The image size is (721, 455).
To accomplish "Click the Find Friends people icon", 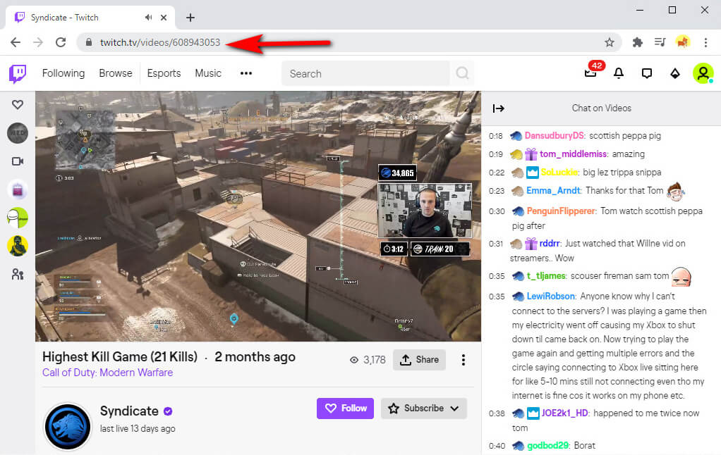I will [18, 275].
